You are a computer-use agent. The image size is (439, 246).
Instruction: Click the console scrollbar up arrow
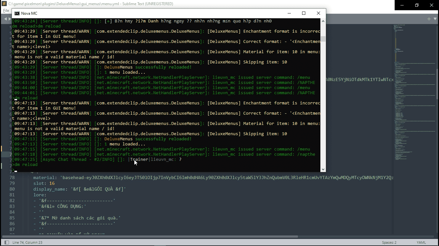point(323,21)
